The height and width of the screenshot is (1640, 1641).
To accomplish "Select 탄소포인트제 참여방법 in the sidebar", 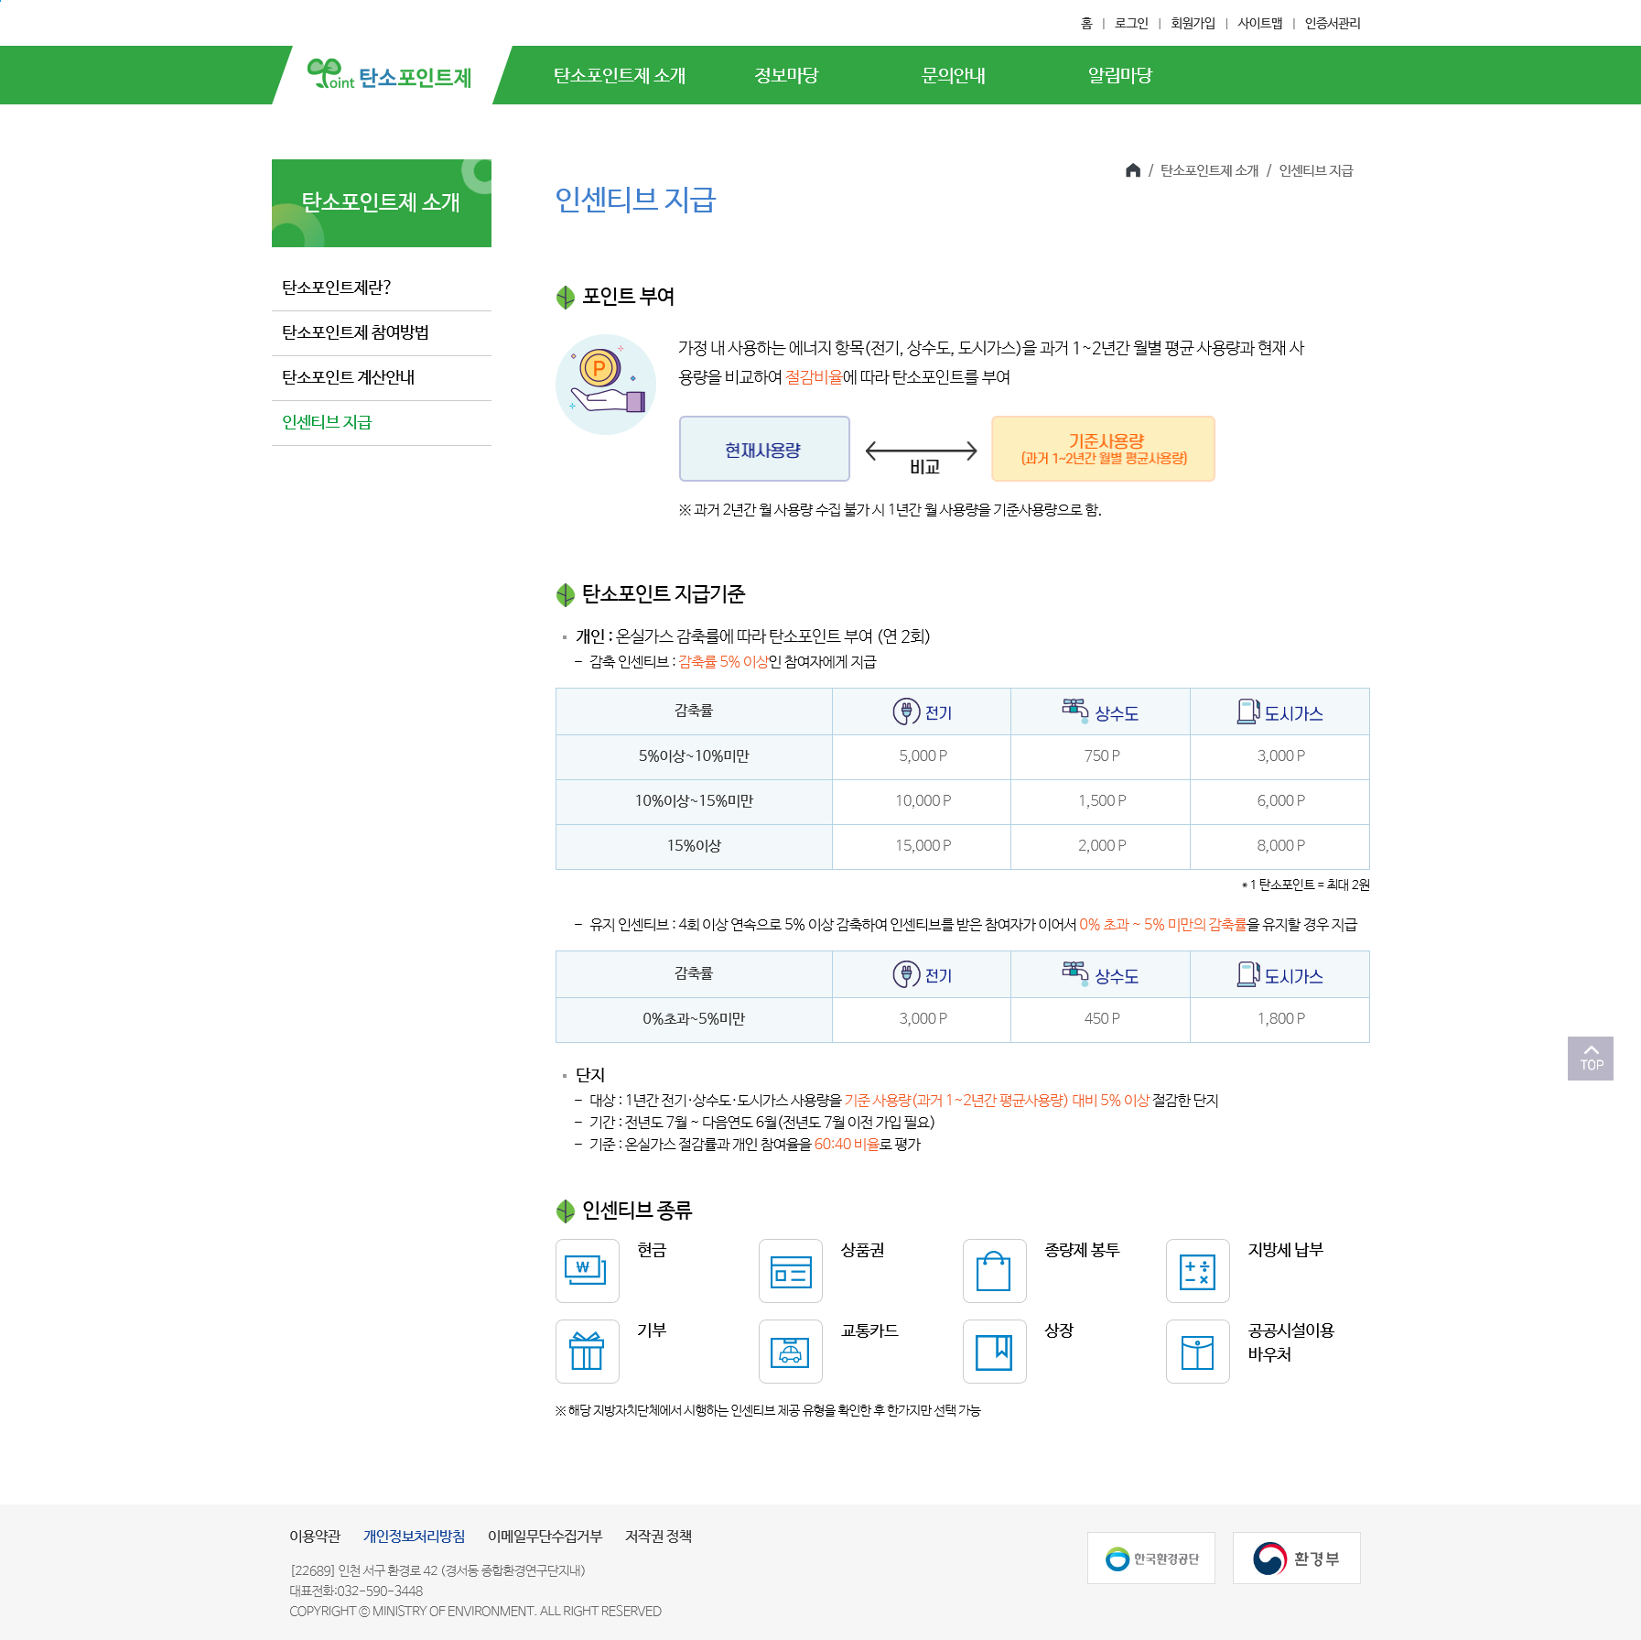I will coord(355,332).
